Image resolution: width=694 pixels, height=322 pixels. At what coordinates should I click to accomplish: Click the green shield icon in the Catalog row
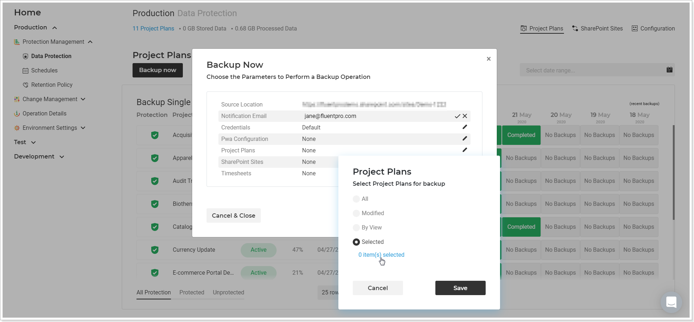coord(155,227)
